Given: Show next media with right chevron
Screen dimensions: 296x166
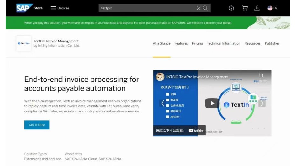Looking at the screenshot, I should point(262,103).
